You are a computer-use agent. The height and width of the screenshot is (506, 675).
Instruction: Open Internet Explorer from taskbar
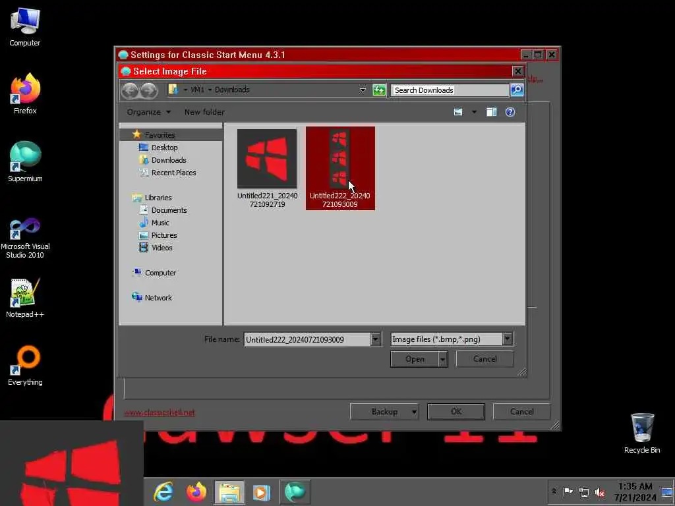tap(163, 492)
